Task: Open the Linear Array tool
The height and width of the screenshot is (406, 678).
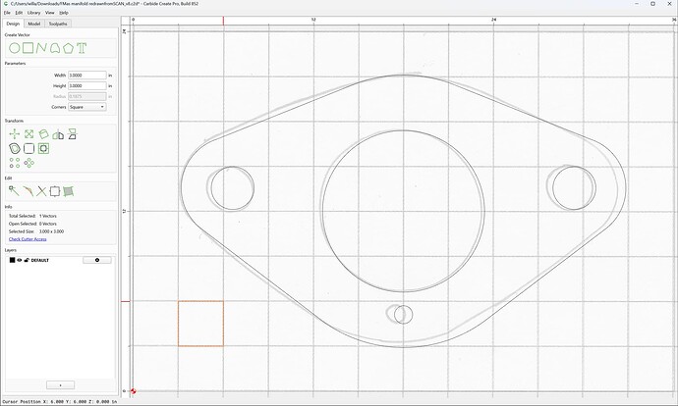Action: (x=15, y=163)
